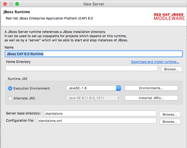Image resolution: width=187 pixels, height=148 pixels.
Task: Click the Configuration file text field
Action: coord(96,121)
